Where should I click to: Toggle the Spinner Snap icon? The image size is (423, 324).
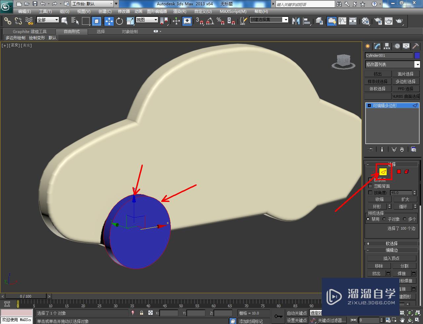click(231, 21)
